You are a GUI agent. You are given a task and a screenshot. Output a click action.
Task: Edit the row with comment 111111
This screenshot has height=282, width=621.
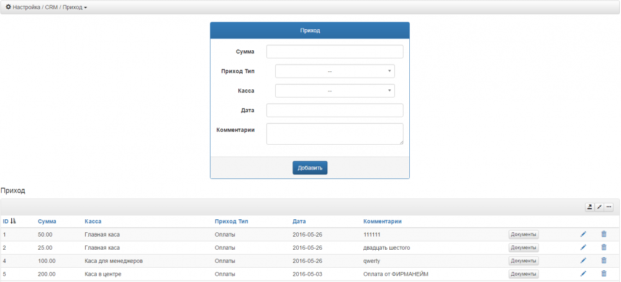583,234
